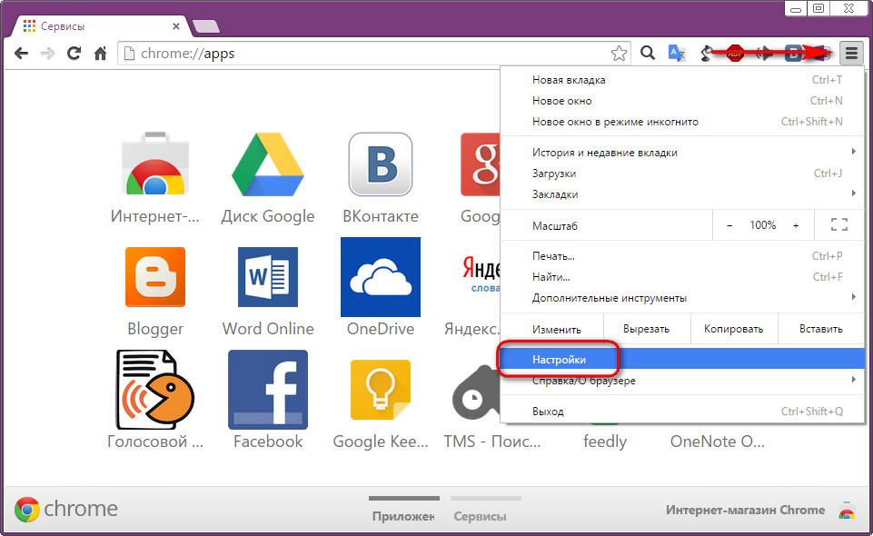Select Печать... menu entry
Viewport: 873px width, 536px height.
tap(682, 256)
